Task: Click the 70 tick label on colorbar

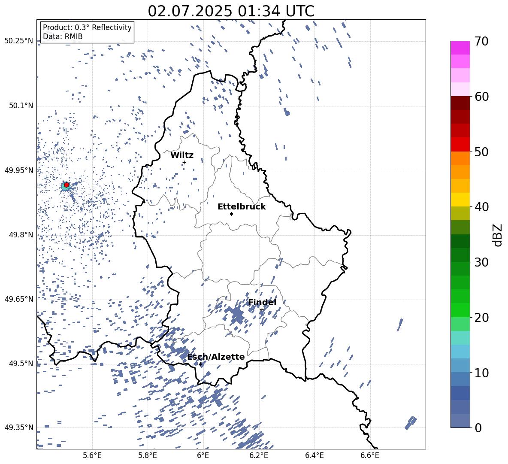Action: click(481, 42)
